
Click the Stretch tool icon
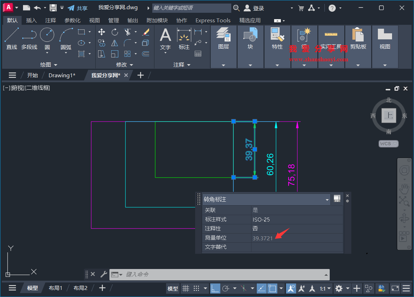pyautogui.click(x=102, y=54)
